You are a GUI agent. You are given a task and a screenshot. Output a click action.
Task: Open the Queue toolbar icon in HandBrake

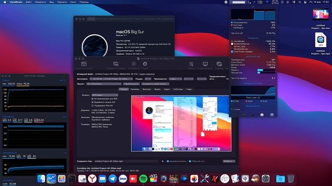click(219, 64)
